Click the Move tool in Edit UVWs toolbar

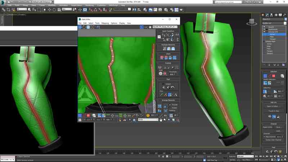tap(80, 27)
